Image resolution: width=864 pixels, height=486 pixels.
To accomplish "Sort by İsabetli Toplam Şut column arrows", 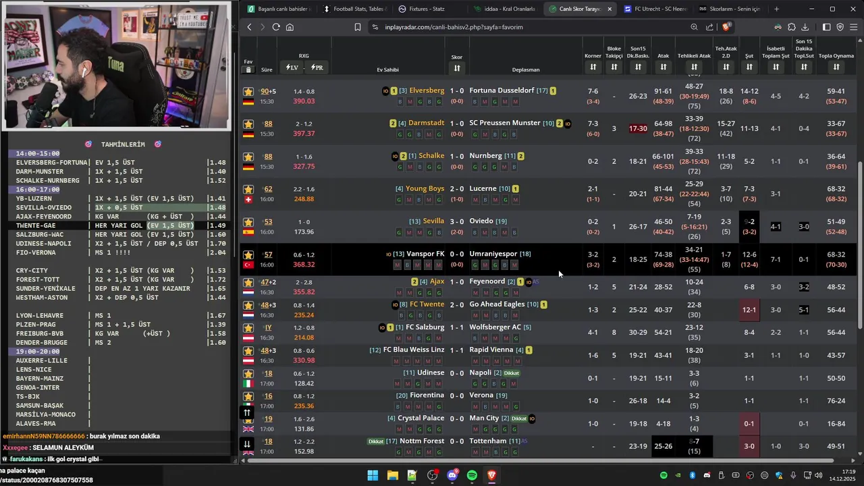I will 776,67.
